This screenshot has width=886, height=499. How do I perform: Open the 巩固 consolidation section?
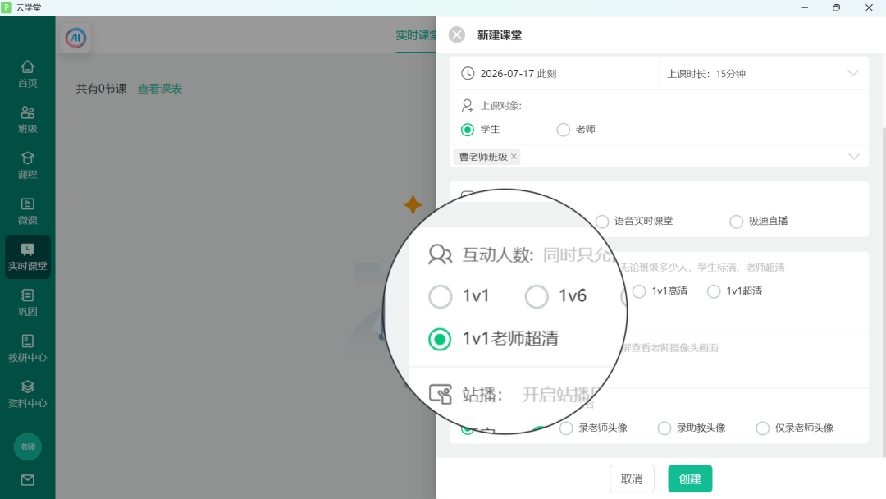(x=27, y=303)
